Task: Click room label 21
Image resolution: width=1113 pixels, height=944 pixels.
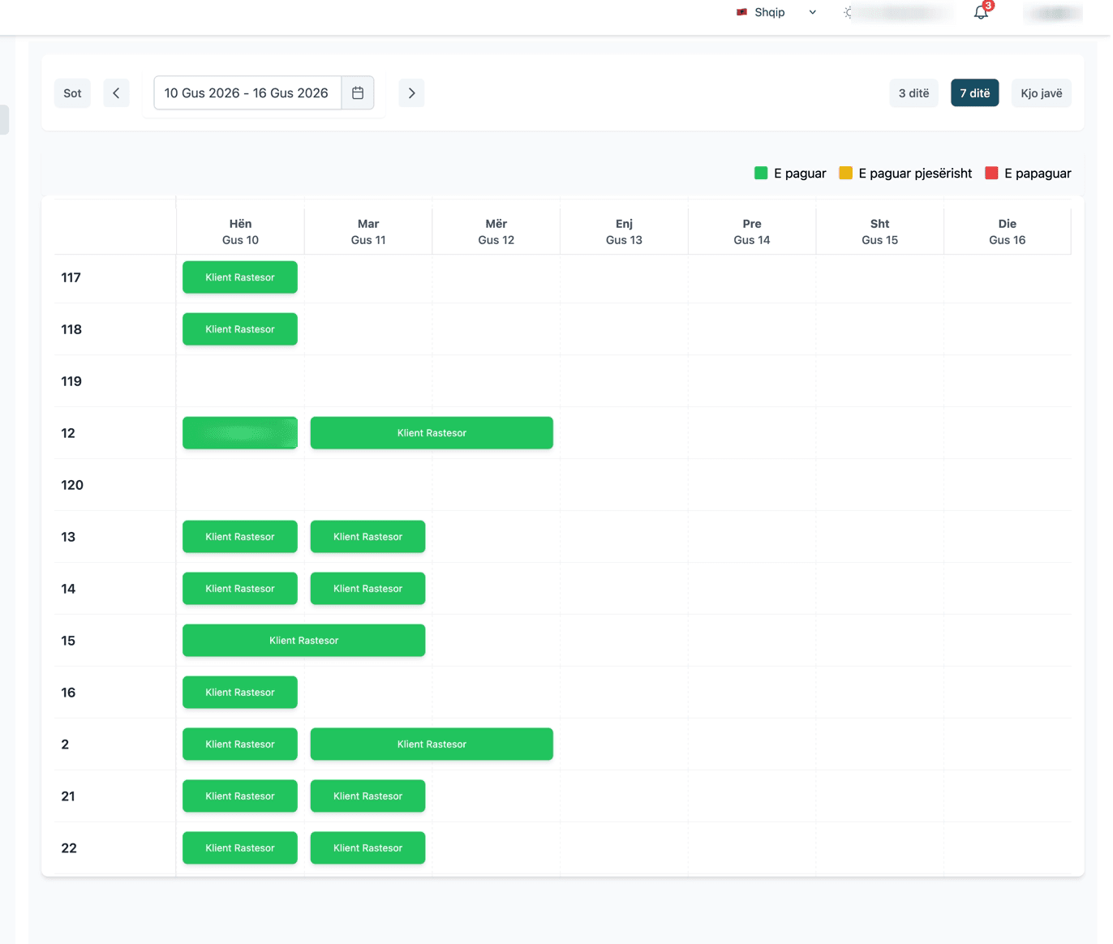Action: coord(68,796)
